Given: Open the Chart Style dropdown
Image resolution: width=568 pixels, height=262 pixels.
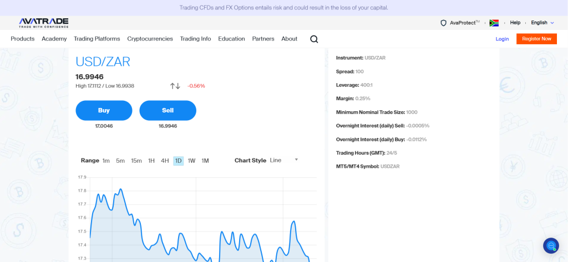Looking at the screenshot, I should pyautogui.click(x=283, y=160).
